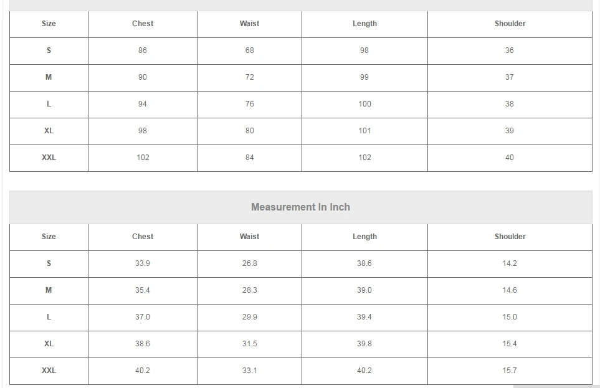Select the waist value 29.9 in inches
The image size is (600, 388).
(x=249, y=317)
